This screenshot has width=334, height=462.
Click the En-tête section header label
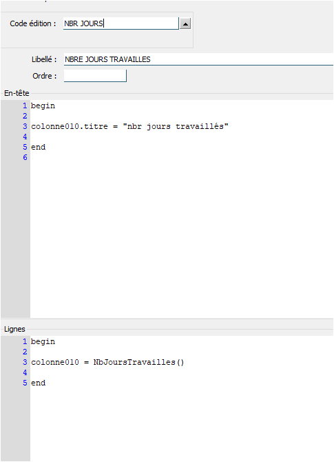tap(17, 93)
